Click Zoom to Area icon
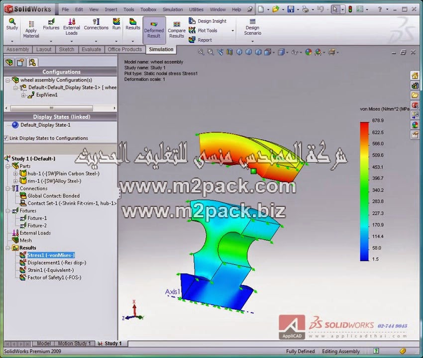This screenshot has height=358, width=423. tap(211, 52)
